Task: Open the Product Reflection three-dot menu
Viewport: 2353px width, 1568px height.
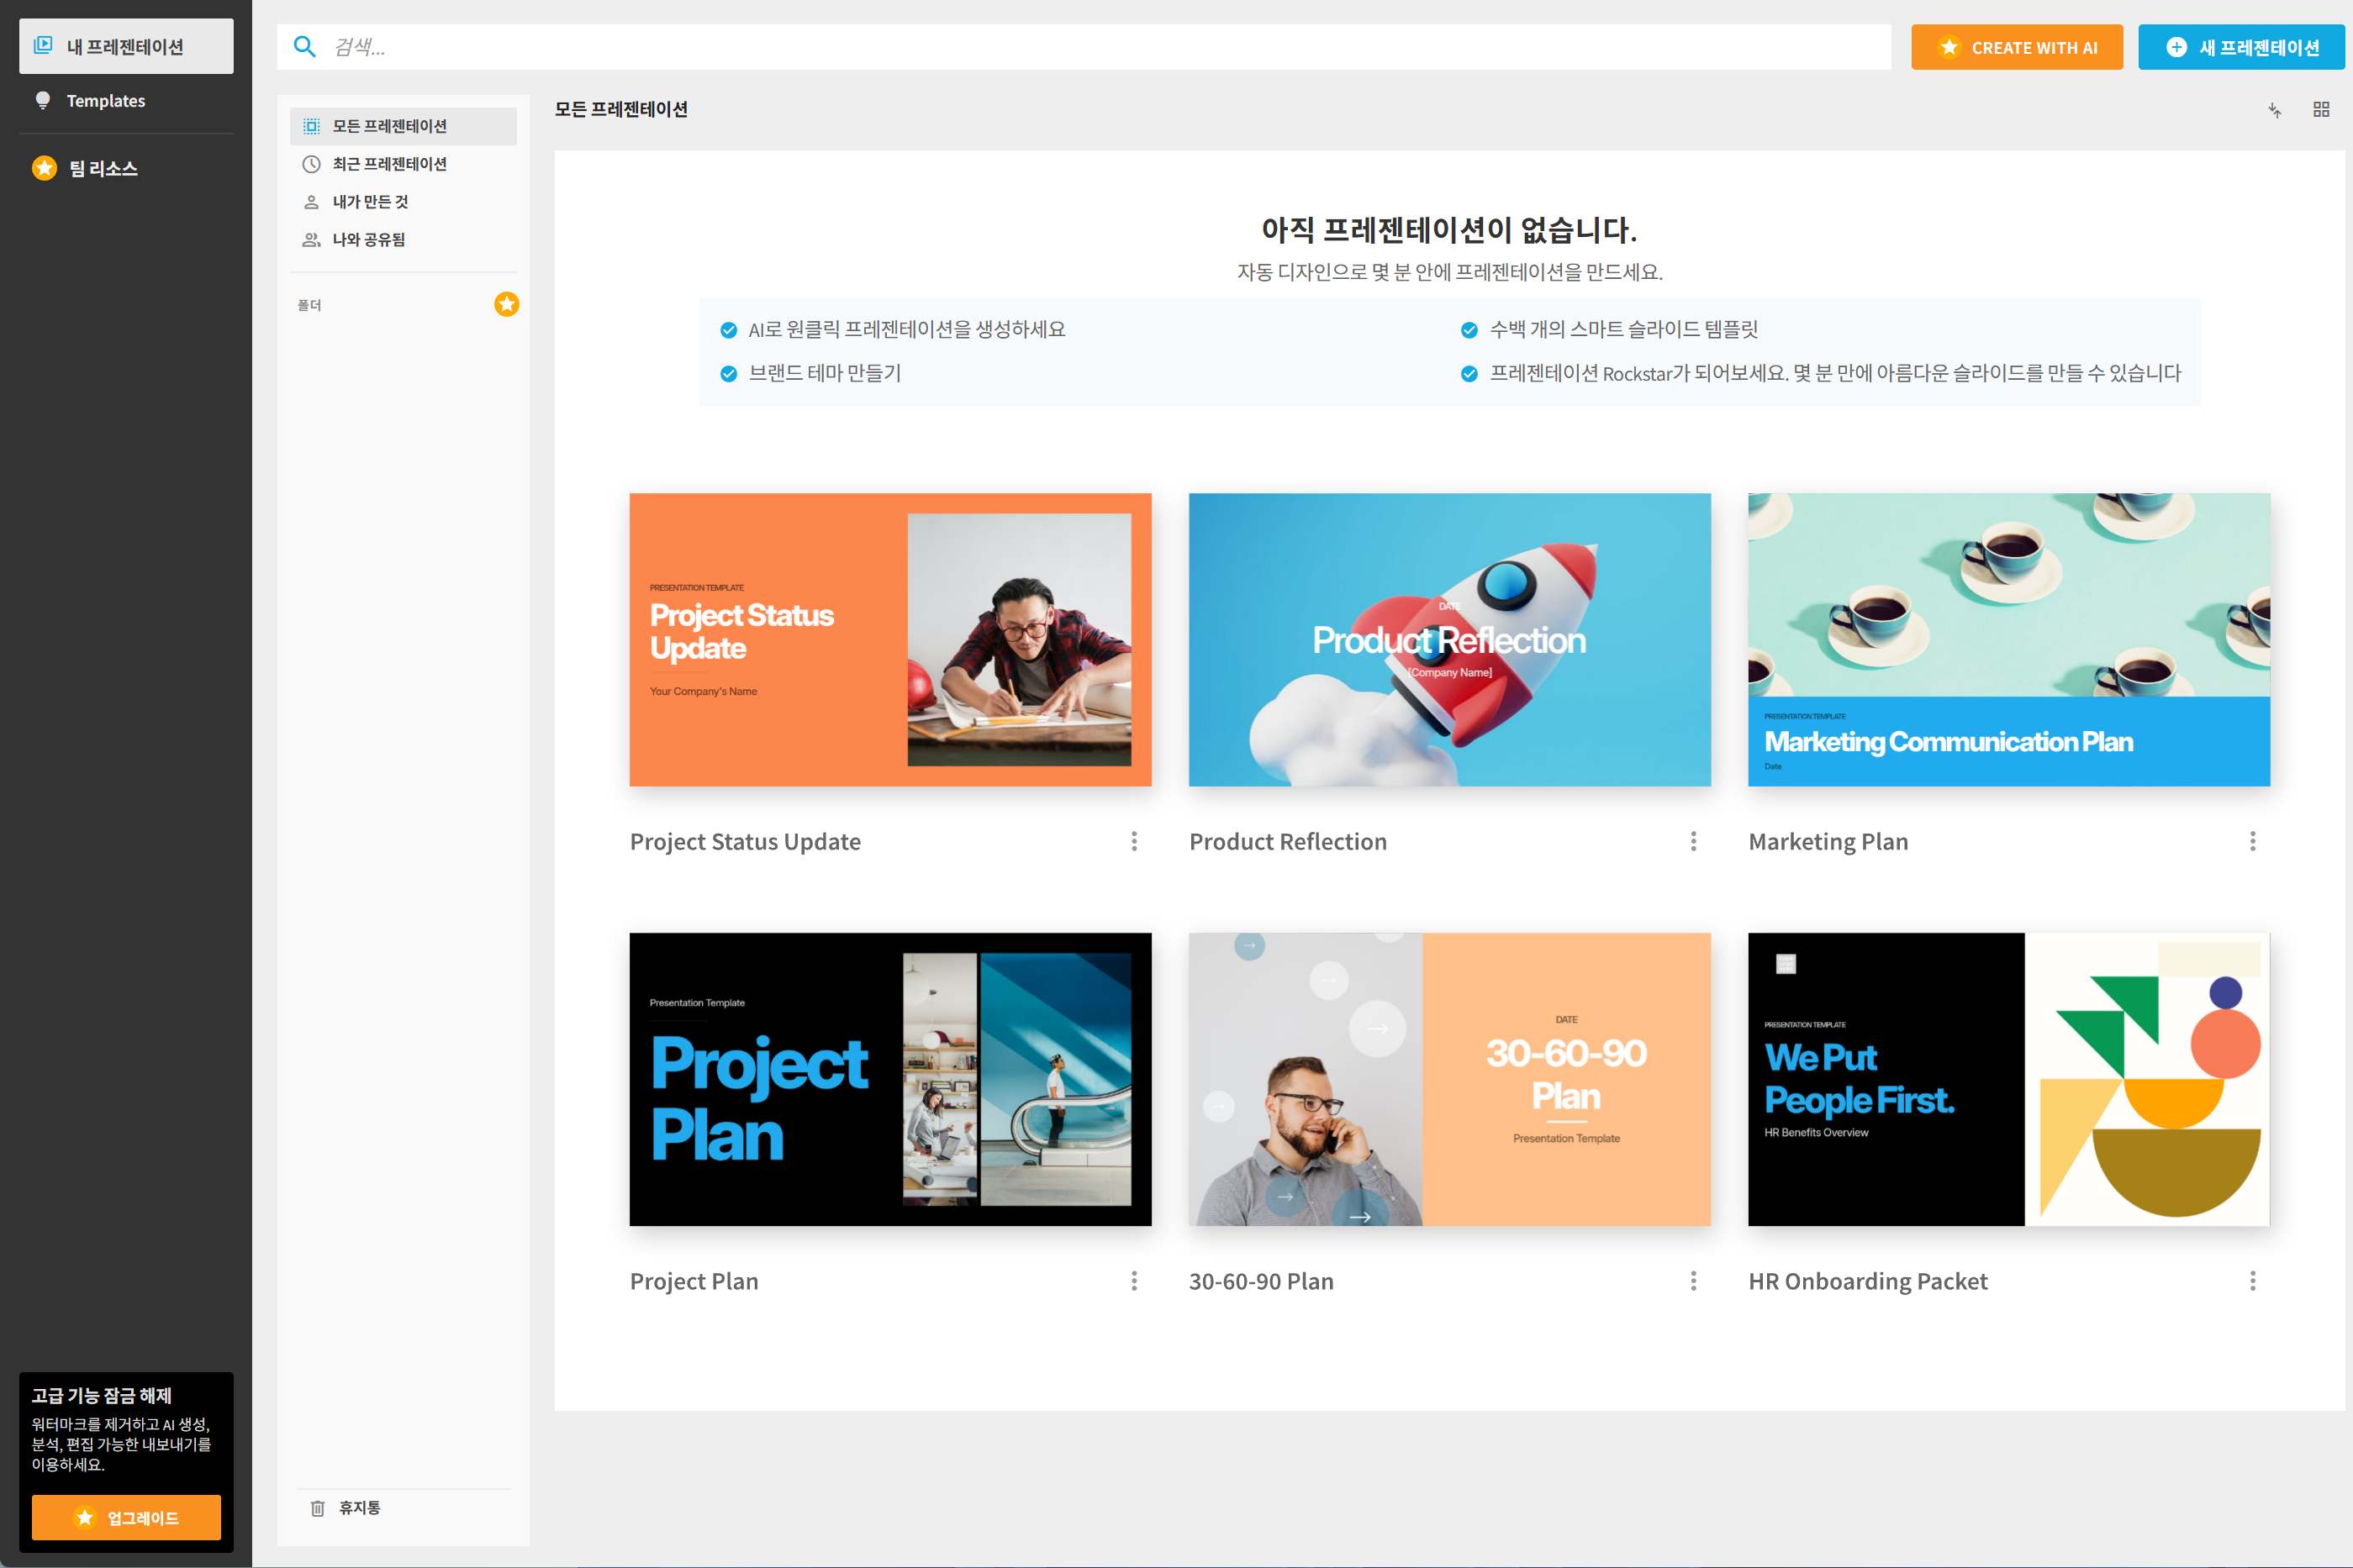Action: coord(1693,841)
